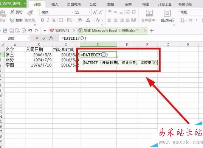This screenshot has height=148, width=203.
Task: Click the percent style icon
Action: (x=191, y=20)
